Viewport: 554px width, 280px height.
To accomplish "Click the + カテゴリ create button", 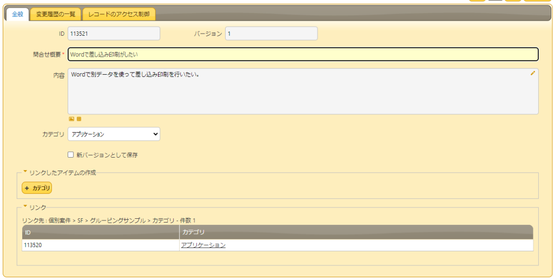I will 37,188.
